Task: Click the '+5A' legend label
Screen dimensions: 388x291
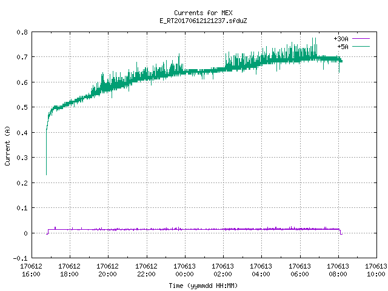Action: click(x=343, y=47)
